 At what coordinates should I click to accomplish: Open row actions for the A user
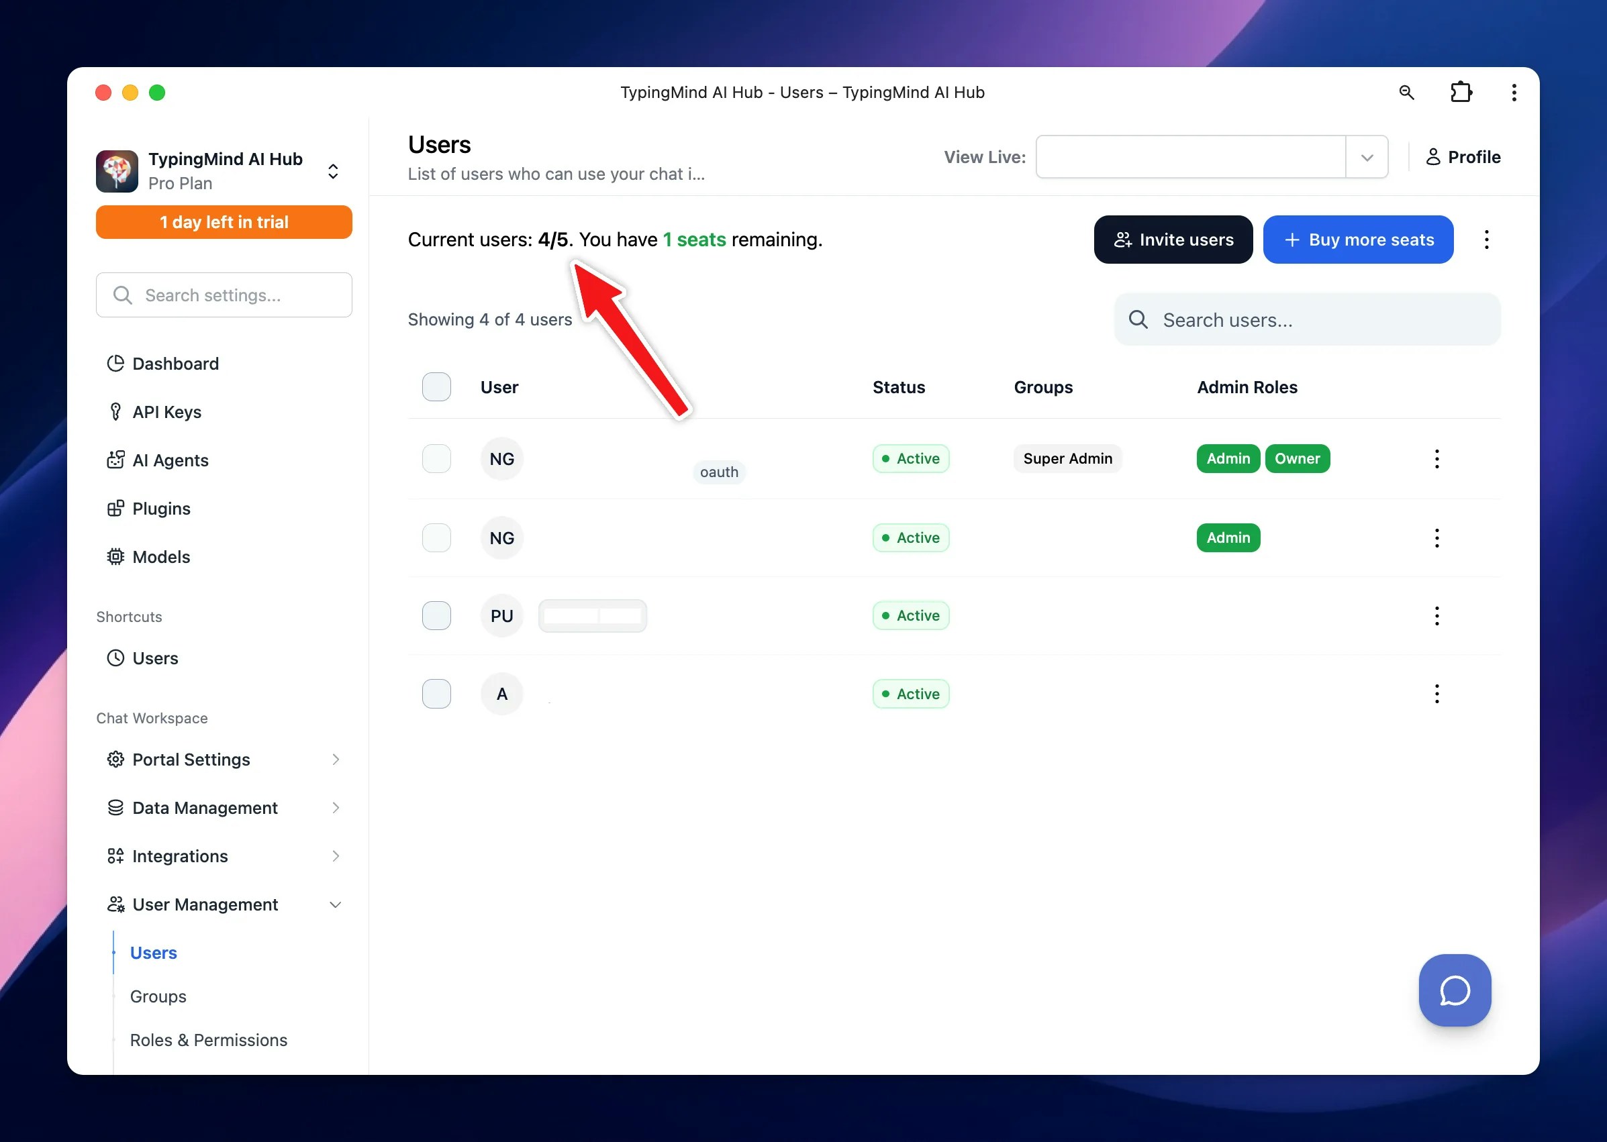(x=1436, y=694)
